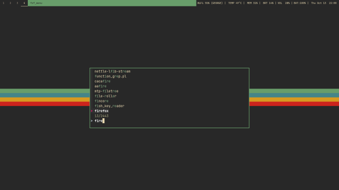Click the WiFi 55% status entry
The height and width of the screenshot is (190, 339).
210,3
